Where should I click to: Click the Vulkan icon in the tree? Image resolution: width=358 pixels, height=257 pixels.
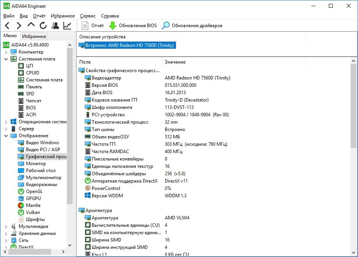[21, 212]
